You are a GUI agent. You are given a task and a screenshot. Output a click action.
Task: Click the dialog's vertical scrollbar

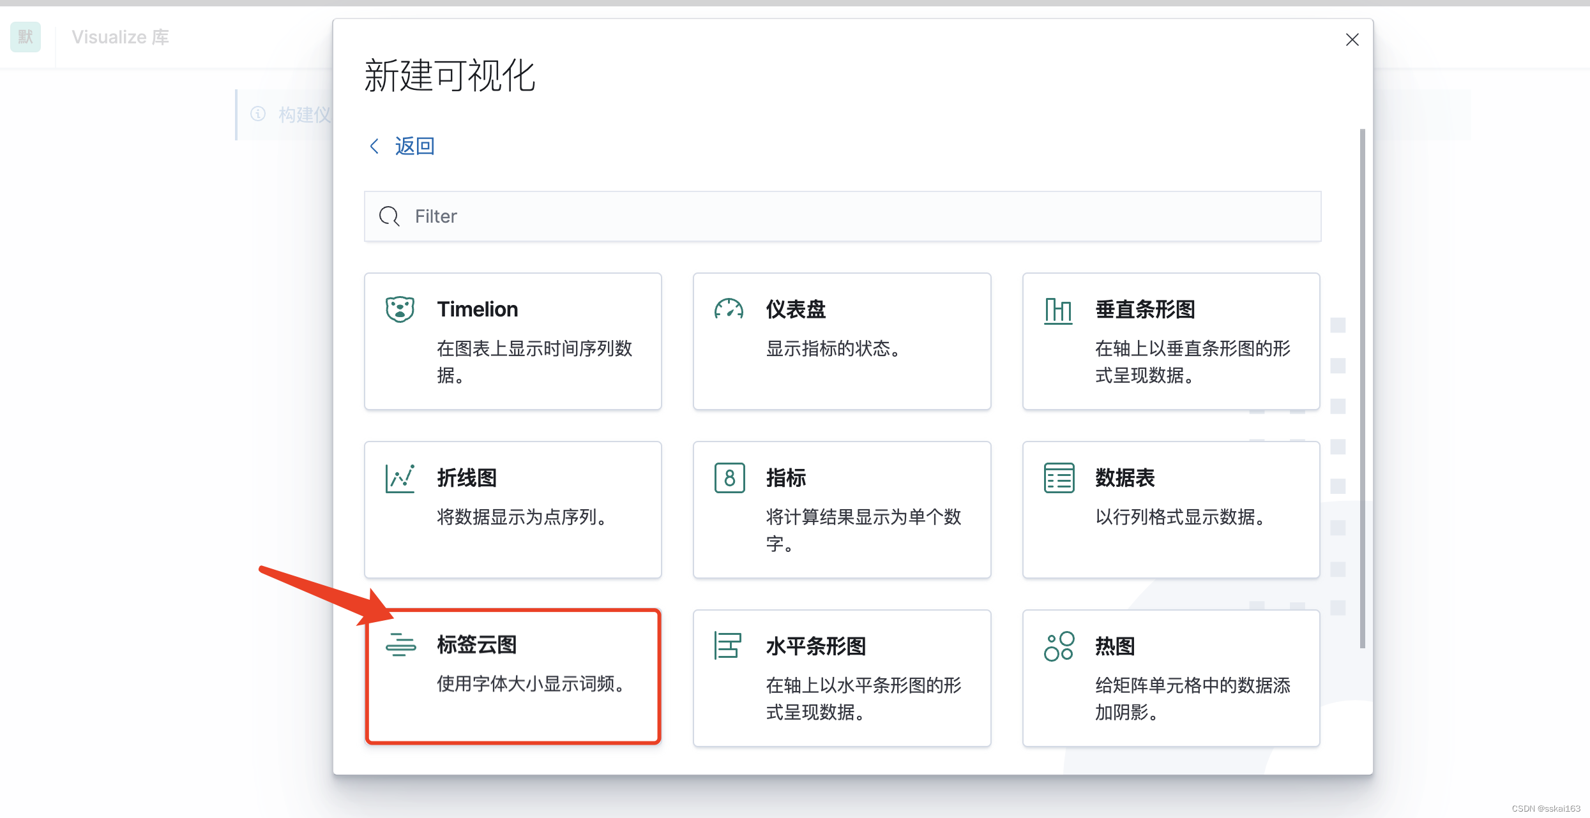pos(1362,388)
